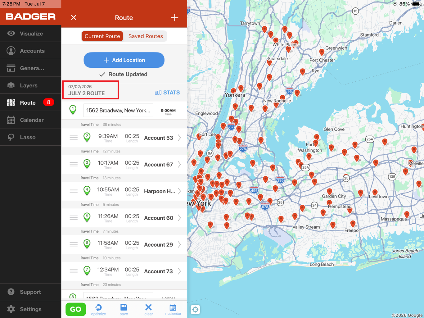Screen dimensions: 424x318
Task: Switch to the Saved Routes tab
Action: [x=146, y=36]
